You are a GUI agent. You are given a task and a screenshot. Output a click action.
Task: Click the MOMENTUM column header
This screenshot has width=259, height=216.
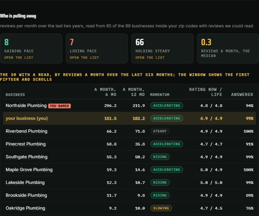(160, 94)
